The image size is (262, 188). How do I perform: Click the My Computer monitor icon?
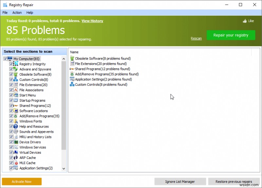pyautogui.click(x=10, y=59)
